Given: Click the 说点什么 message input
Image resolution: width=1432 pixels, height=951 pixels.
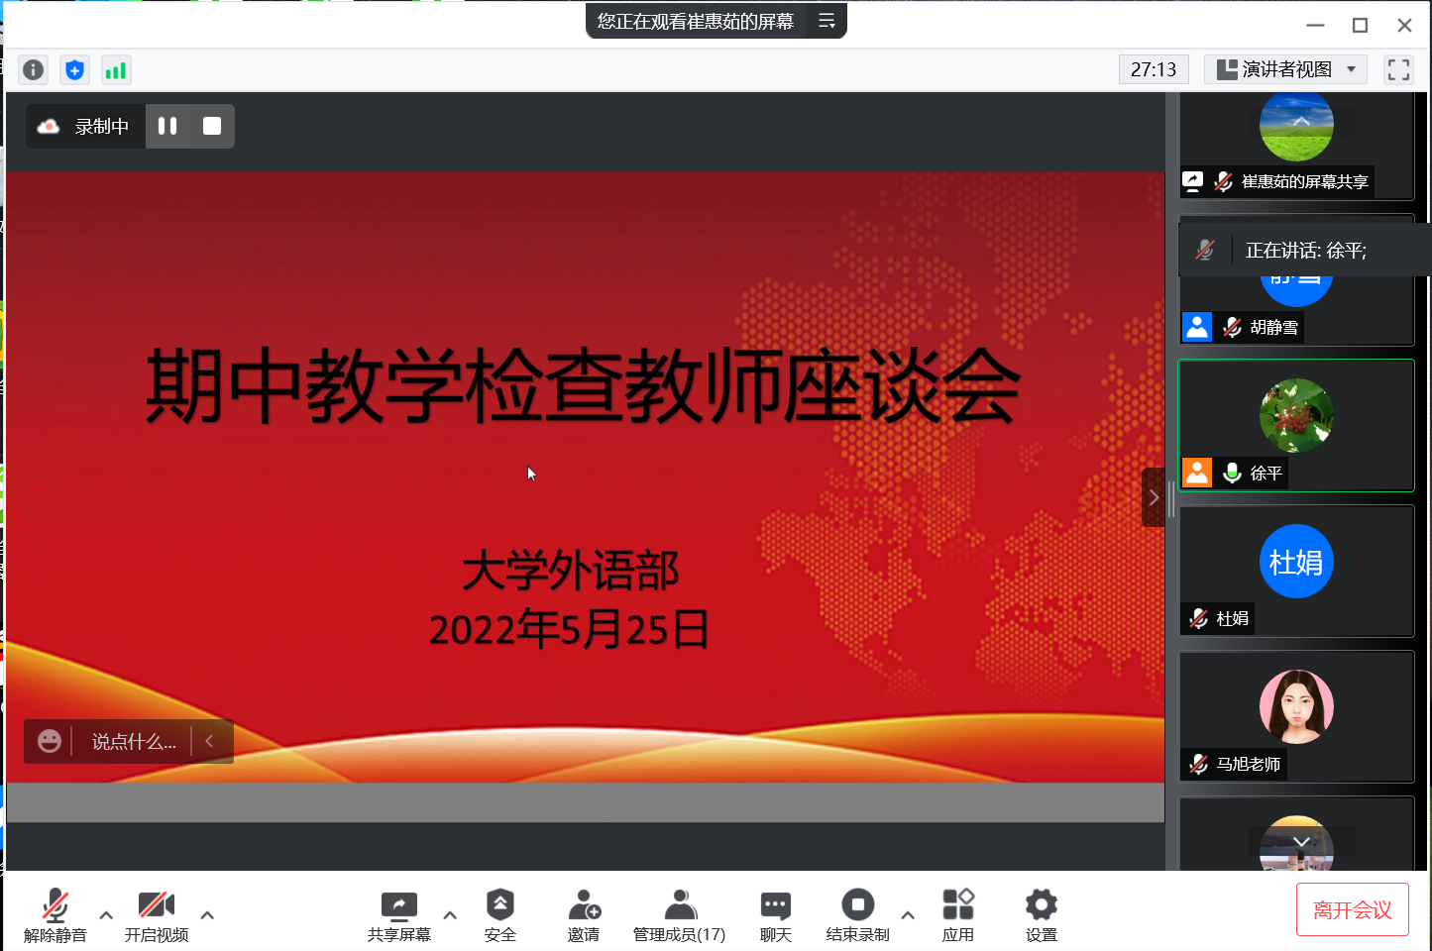Looking at the screenshot, I should click(134, 741).
